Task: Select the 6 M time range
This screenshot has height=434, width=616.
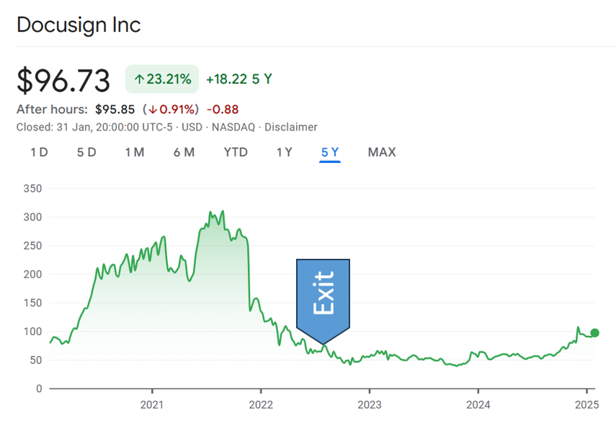Action: (184, 152)
